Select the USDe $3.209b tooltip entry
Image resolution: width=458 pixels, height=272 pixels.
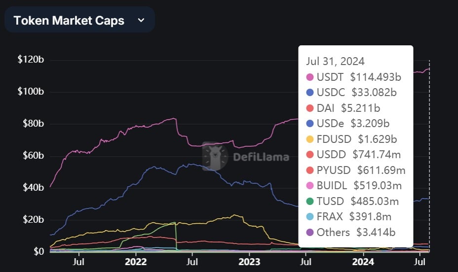(x=347, y=124)
